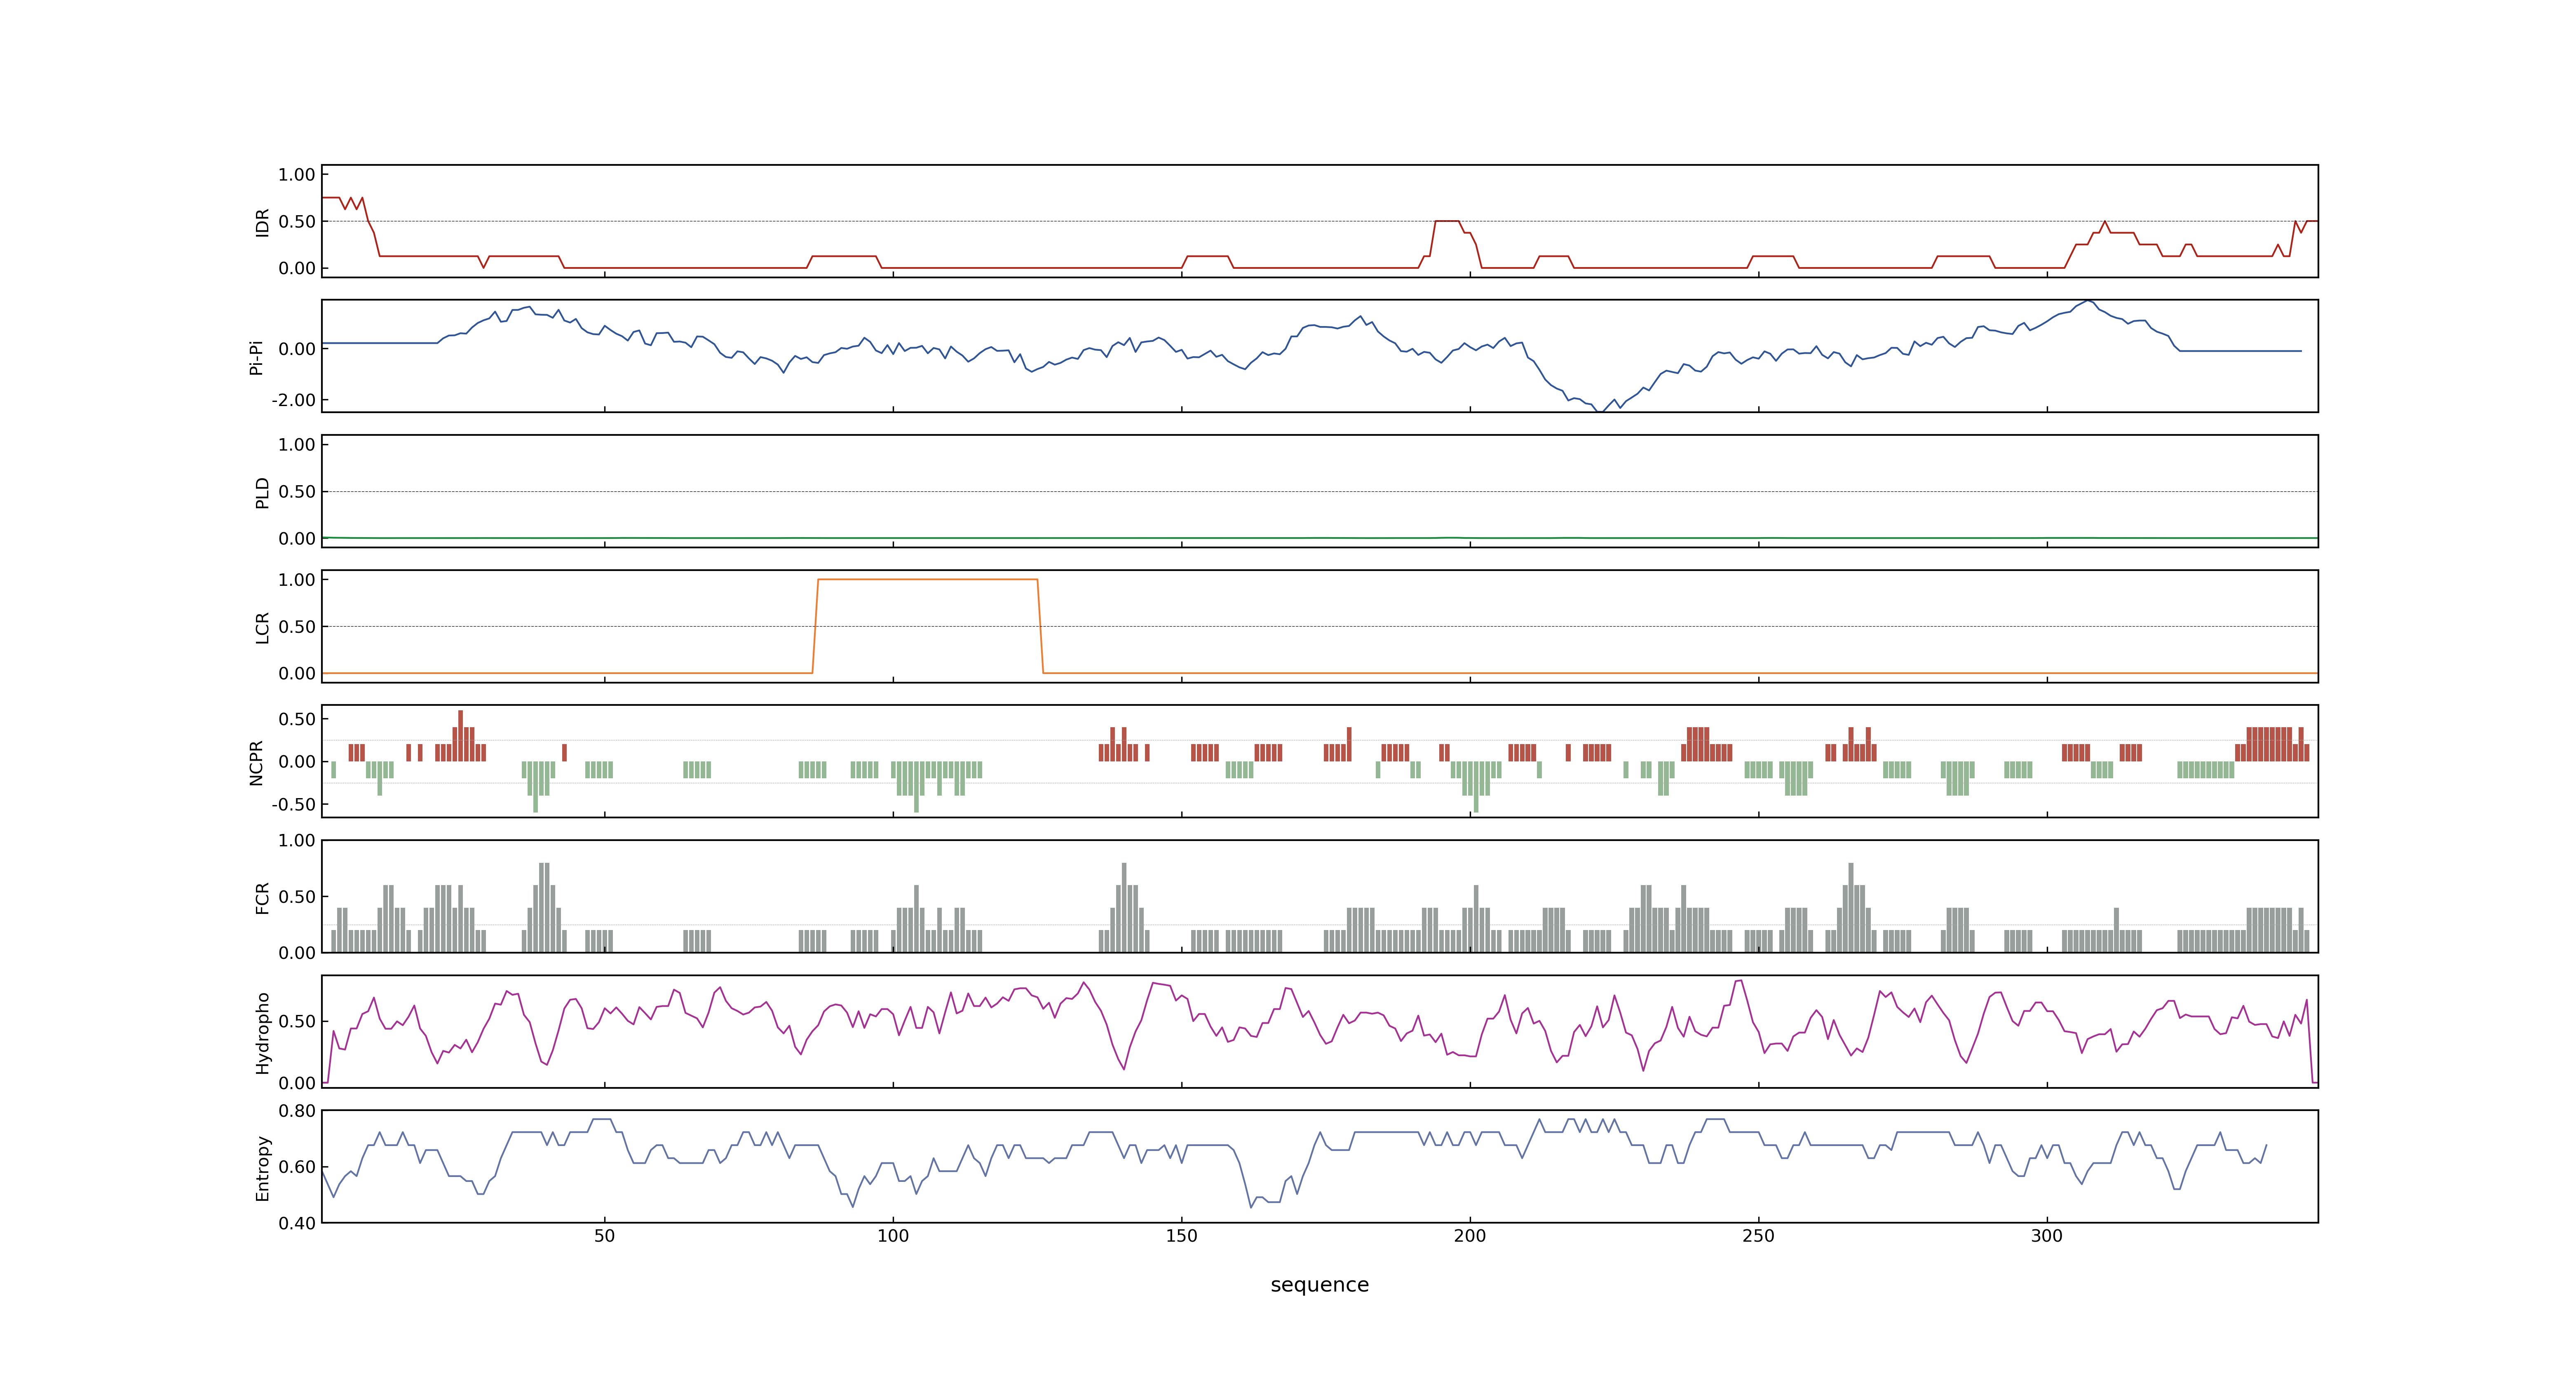This screenshot has height=1374, width=2576.
Task: Select the 0.00 tick of Hydropho panel
Action: pyautogui.click(x=297, y=1083)
